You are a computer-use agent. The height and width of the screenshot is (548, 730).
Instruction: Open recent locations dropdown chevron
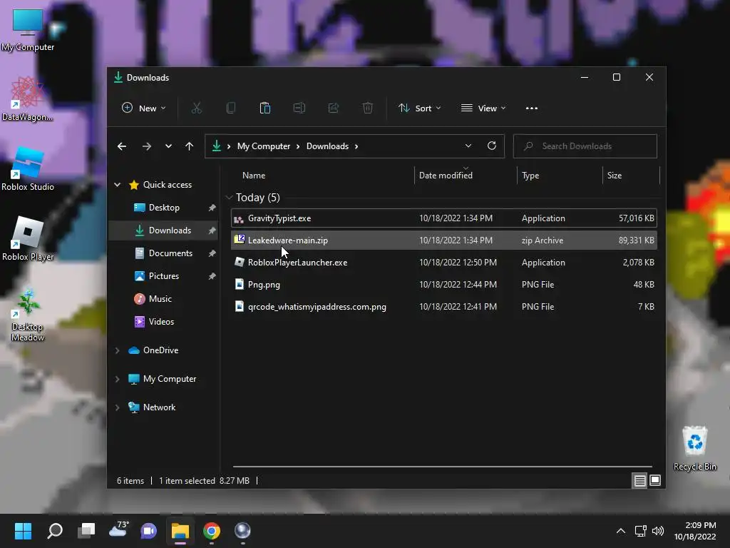pyautogui.click(x=168, y=146)
